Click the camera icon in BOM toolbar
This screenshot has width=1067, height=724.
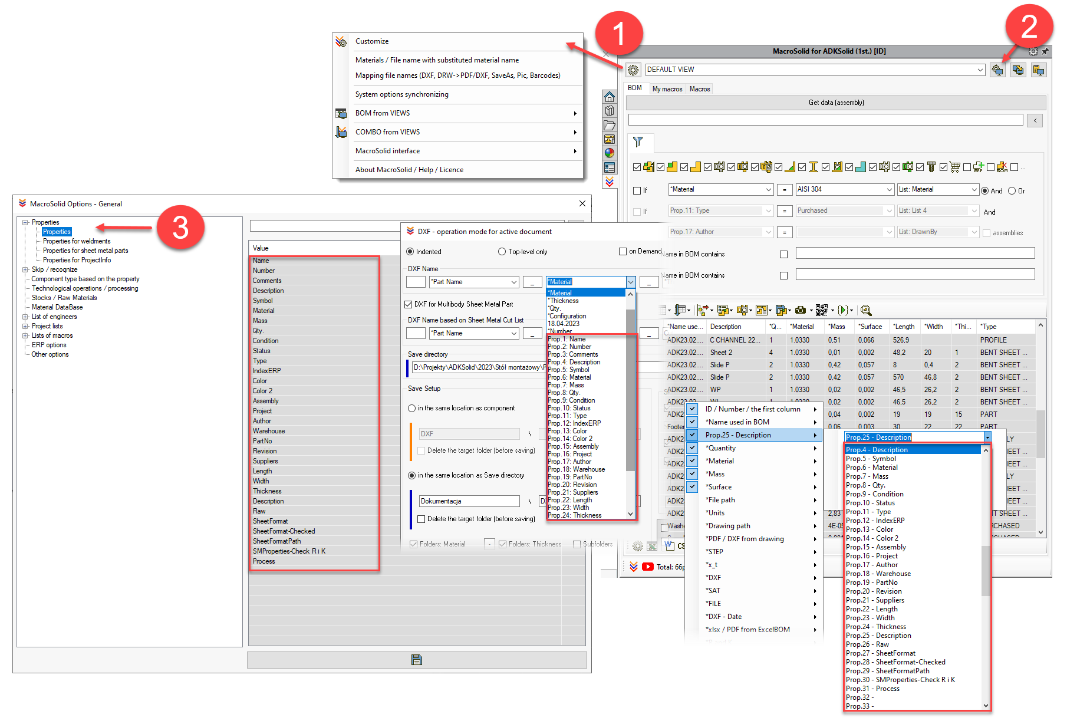(800, 310)
